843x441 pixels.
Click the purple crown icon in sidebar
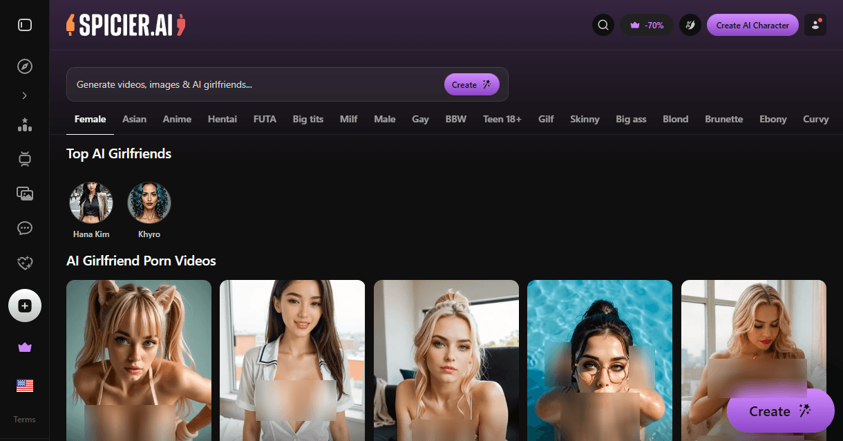point(25,347)
